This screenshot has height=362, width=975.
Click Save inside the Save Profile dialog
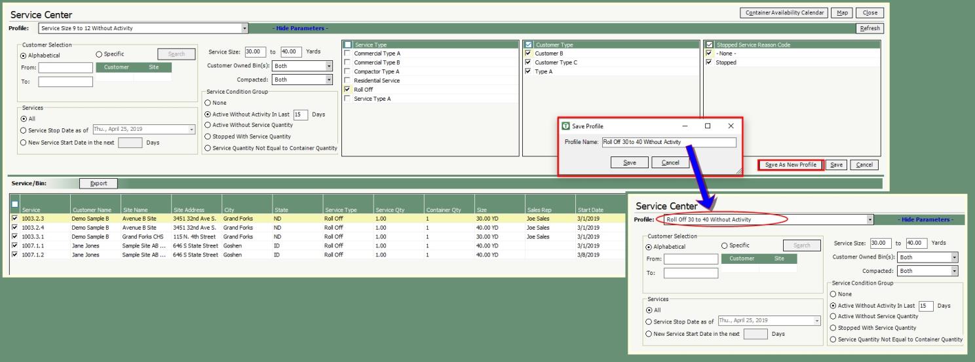pos(630,162)
